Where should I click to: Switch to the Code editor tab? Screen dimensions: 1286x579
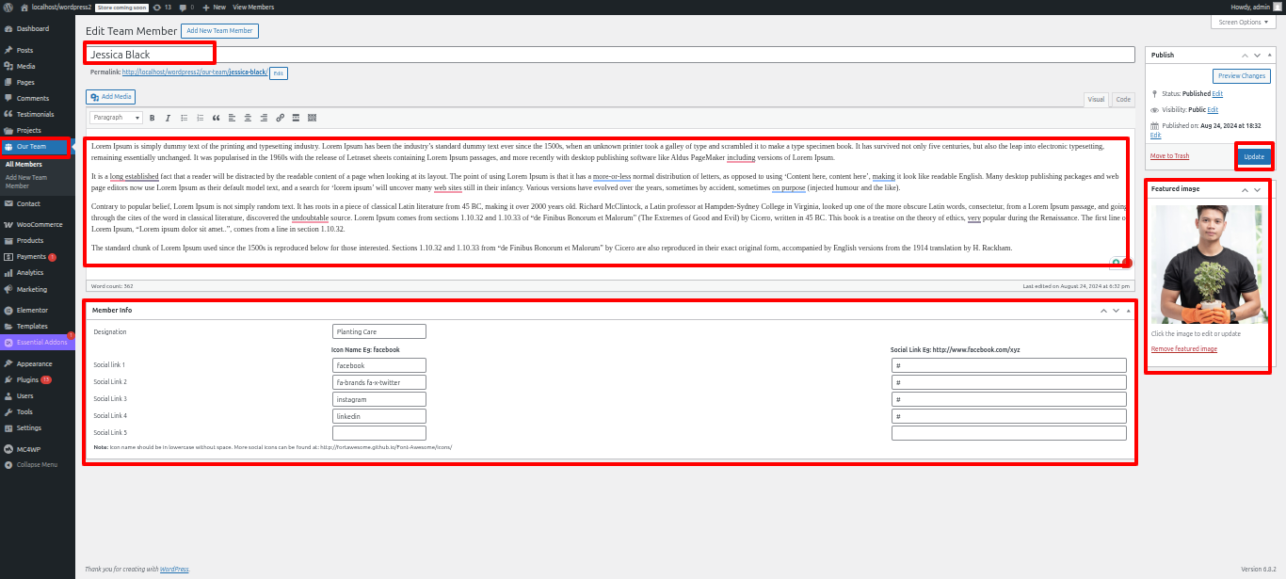pos(1123,100)
